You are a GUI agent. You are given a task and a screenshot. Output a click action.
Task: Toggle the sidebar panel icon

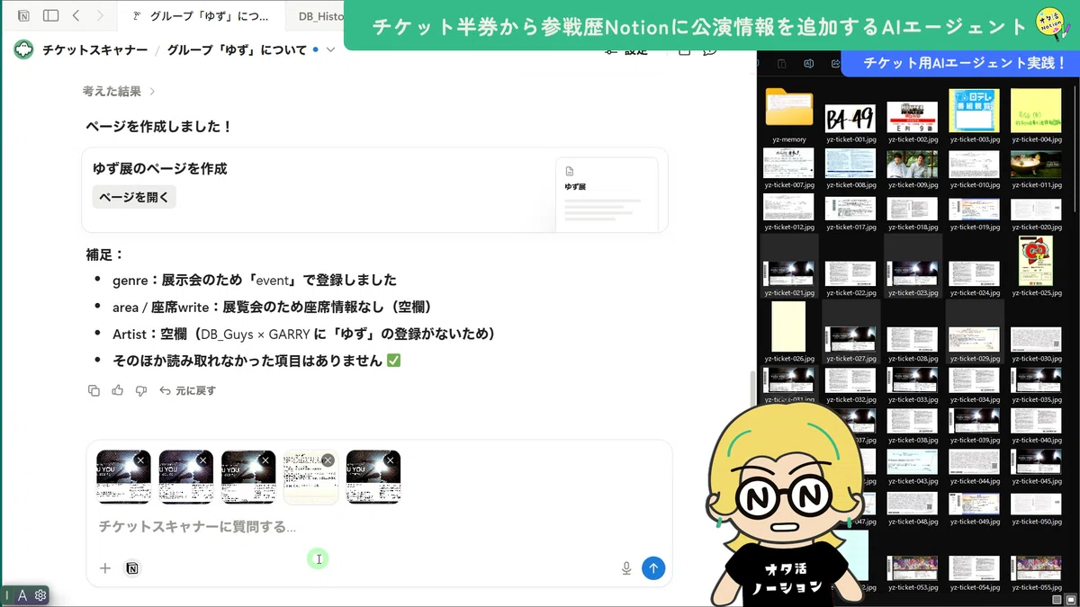tap(51, 15)
